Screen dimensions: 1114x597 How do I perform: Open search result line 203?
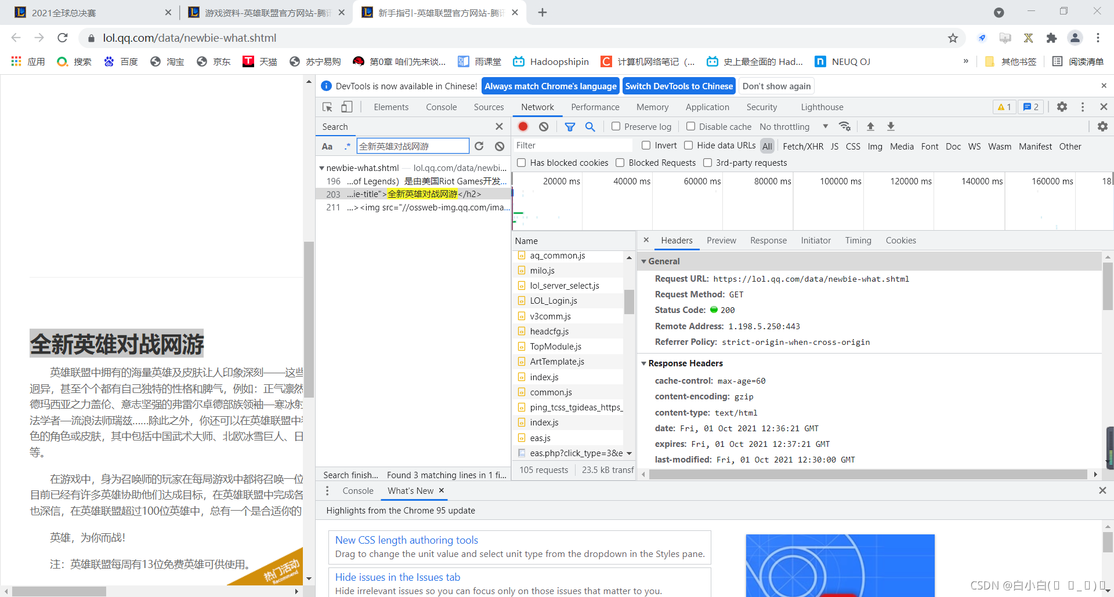click(413, 194)
